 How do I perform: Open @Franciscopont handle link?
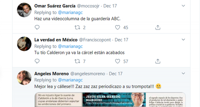95,40
